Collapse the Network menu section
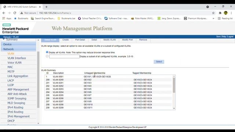 (18, 49)
